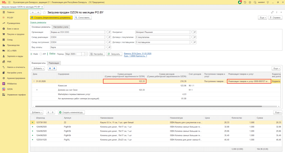
Task: Open the Wildberries sidebar section
Action: coord(12,83)
